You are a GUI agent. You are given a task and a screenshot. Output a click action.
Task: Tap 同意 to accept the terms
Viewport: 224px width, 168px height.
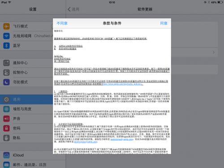coord(164,23)
